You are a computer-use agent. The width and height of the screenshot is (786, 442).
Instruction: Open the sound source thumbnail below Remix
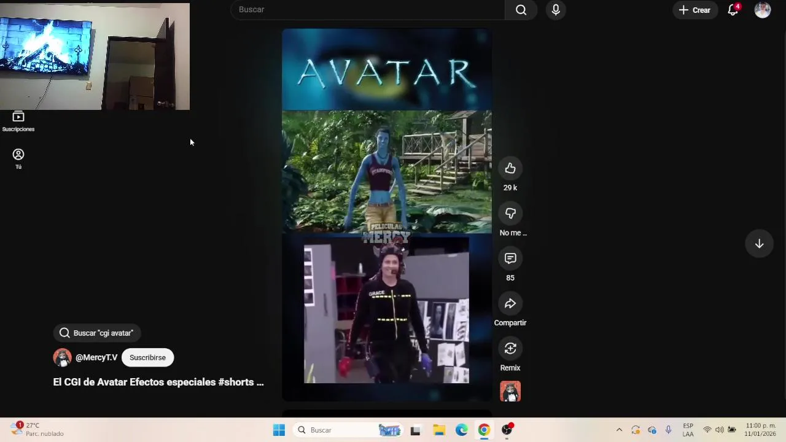510,391
